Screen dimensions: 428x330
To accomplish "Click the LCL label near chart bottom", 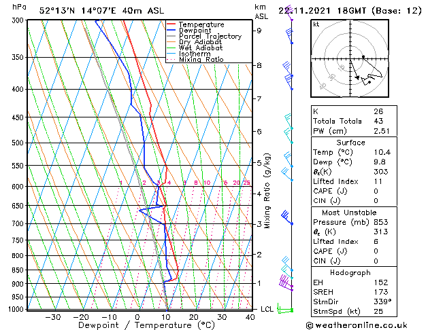I will point(267,310).
